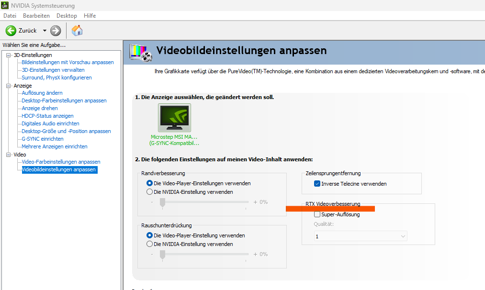Open the Bearbeiten menu
Viewport: 485px width, 290px height.
pyautogui.click(x=36, y=16)
